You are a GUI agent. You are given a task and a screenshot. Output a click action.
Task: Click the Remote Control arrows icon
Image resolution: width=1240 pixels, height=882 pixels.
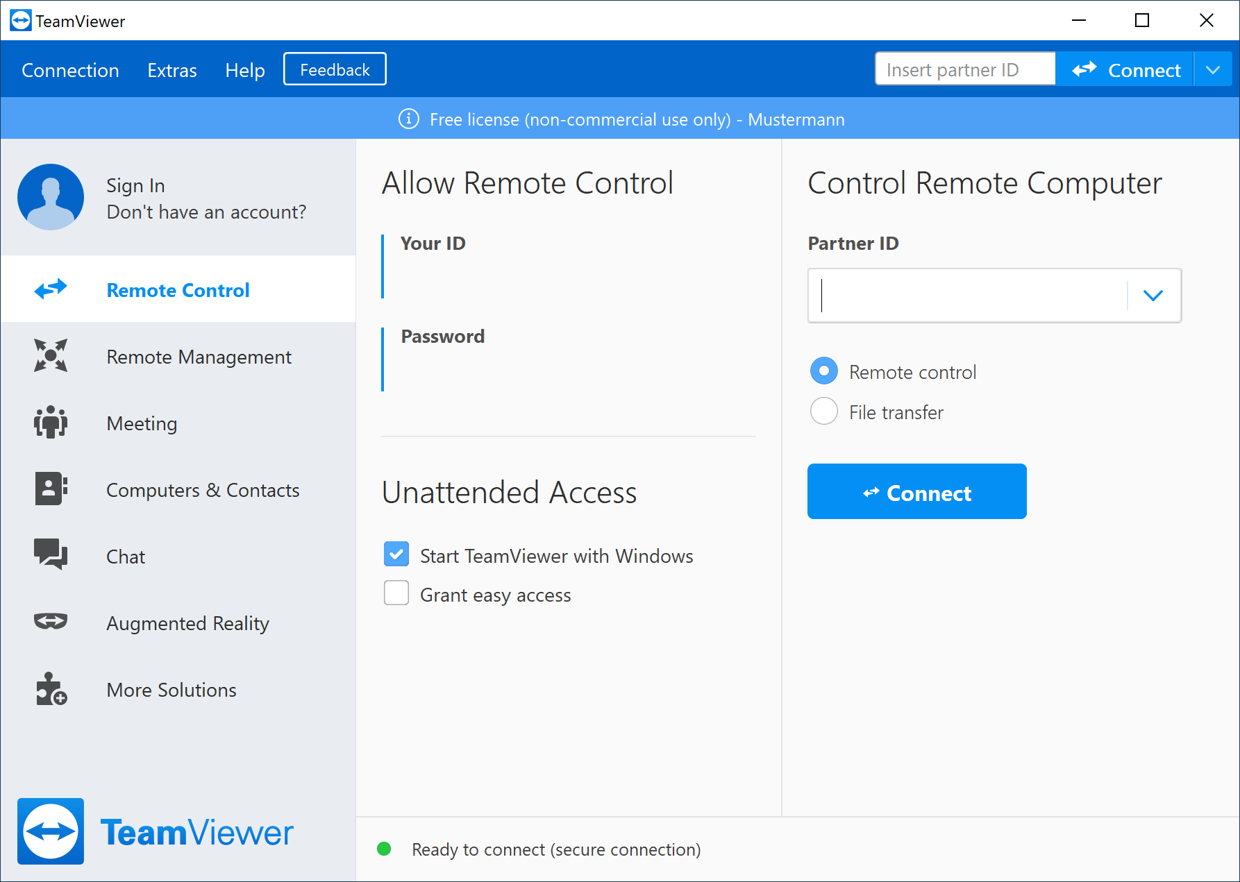(x=51, y=289)
